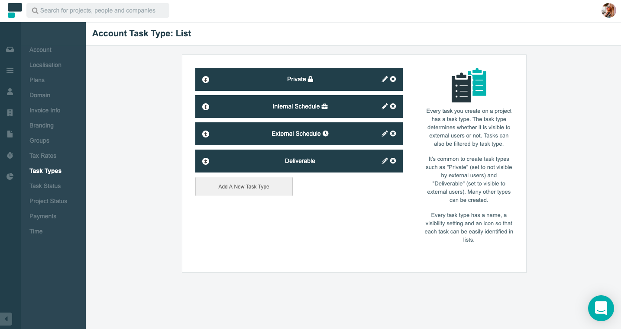Open Tax Rates settings

pyautogui.click(x=43, y=156)
